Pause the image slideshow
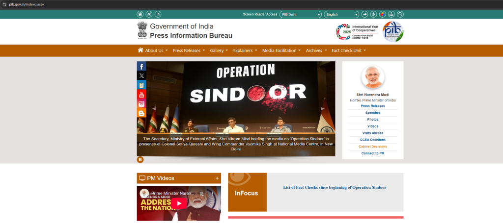The width and height of the screenshot is (503, 223). pyautogui.click(x=140, y=159)
